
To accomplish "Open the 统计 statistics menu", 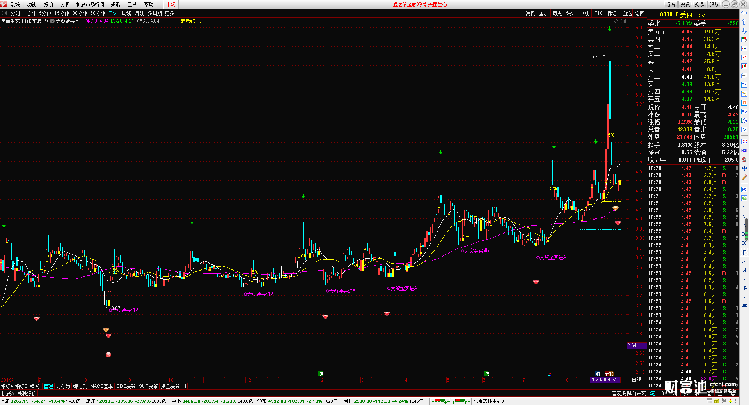I will coord(571,13).
